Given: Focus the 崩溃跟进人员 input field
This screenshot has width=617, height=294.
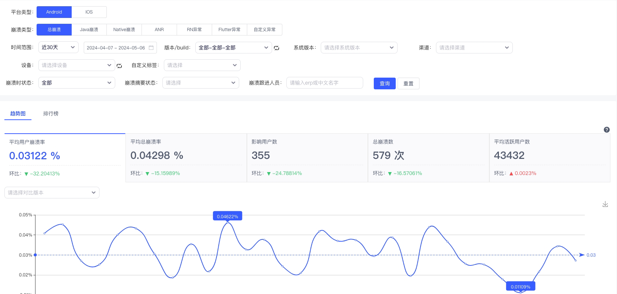Looking at the screenshot, I should click(325, 83).
